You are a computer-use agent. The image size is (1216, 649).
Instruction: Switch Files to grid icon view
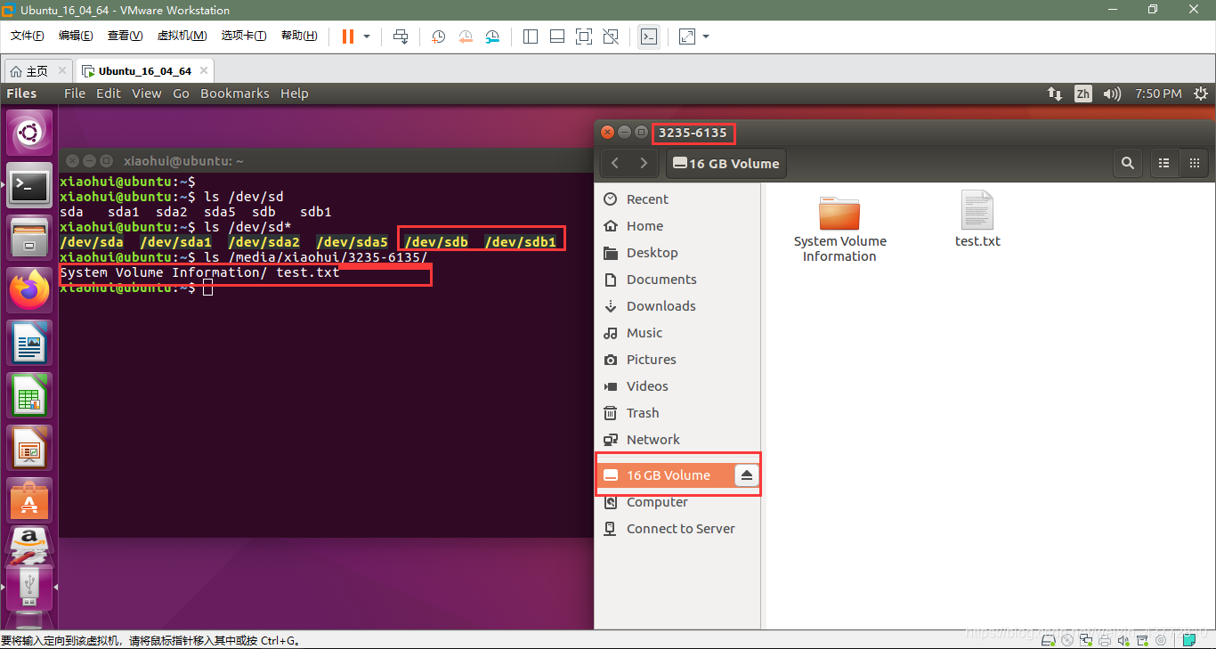(1194, 163)
